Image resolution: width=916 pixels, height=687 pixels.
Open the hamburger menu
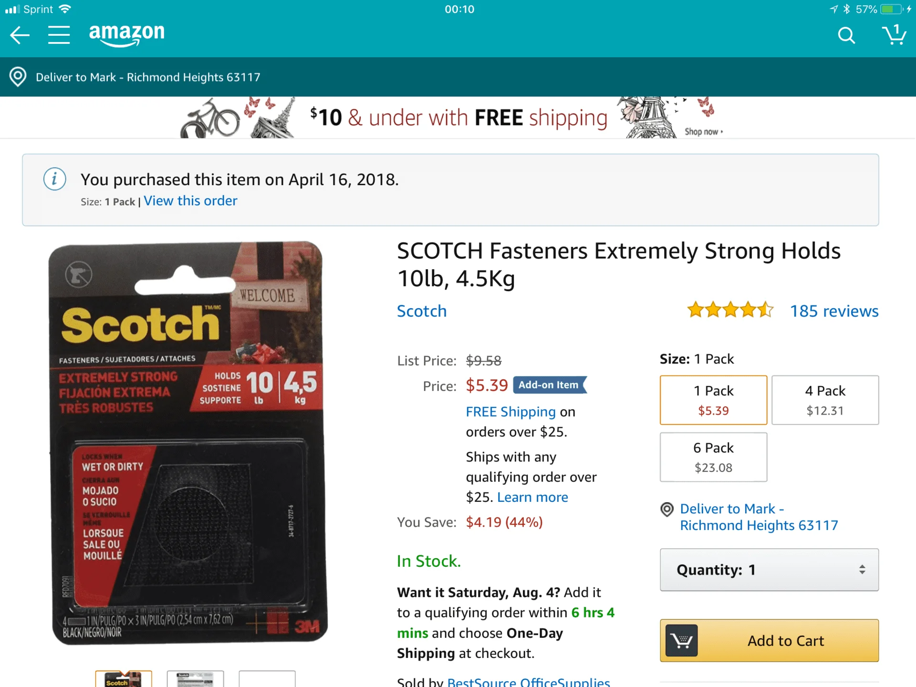[59, 35]
